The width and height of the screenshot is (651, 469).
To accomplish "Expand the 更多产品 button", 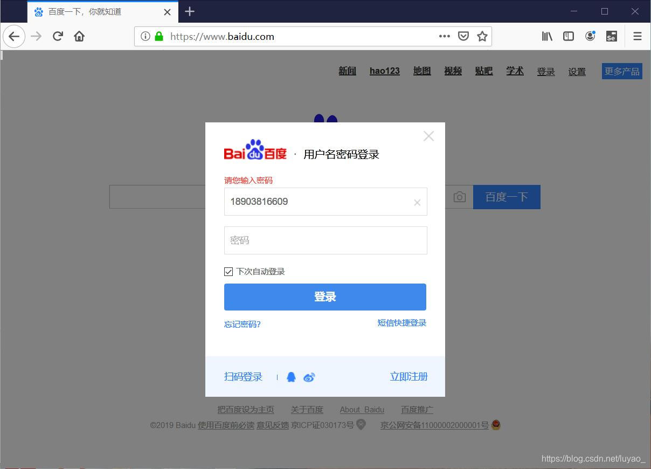I will click(622, 71).
